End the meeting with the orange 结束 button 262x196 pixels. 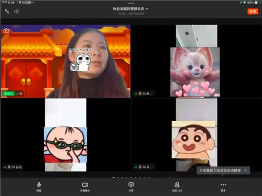(253, 11)
